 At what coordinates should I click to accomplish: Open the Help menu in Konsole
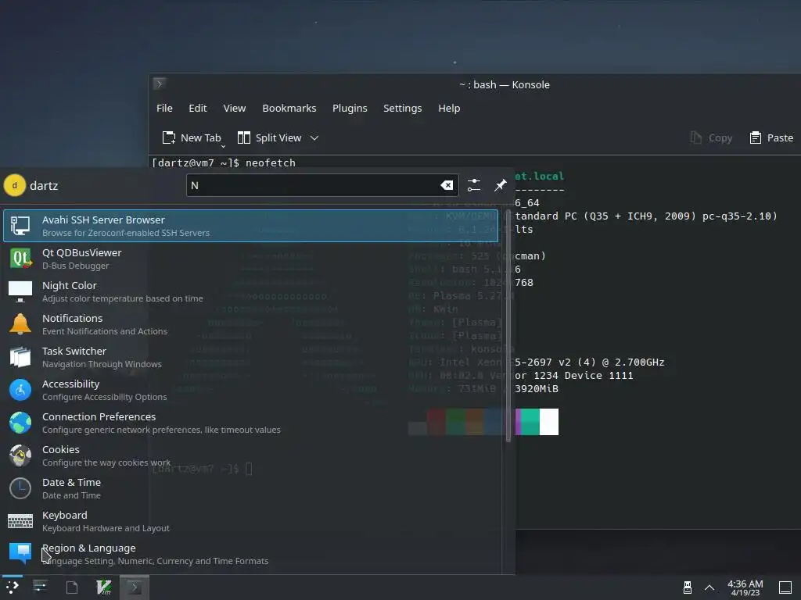[x=449, y=108]
